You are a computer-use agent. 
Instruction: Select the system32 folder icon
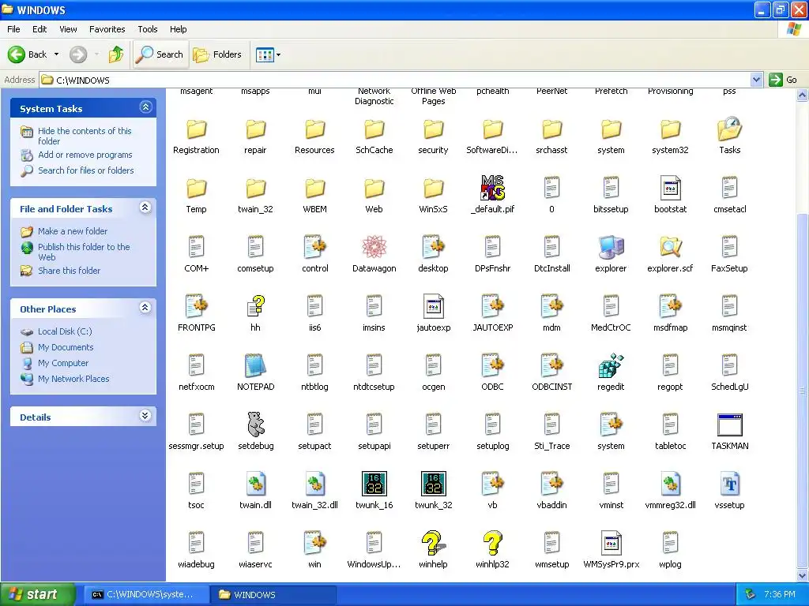click(x=670, y=129)
